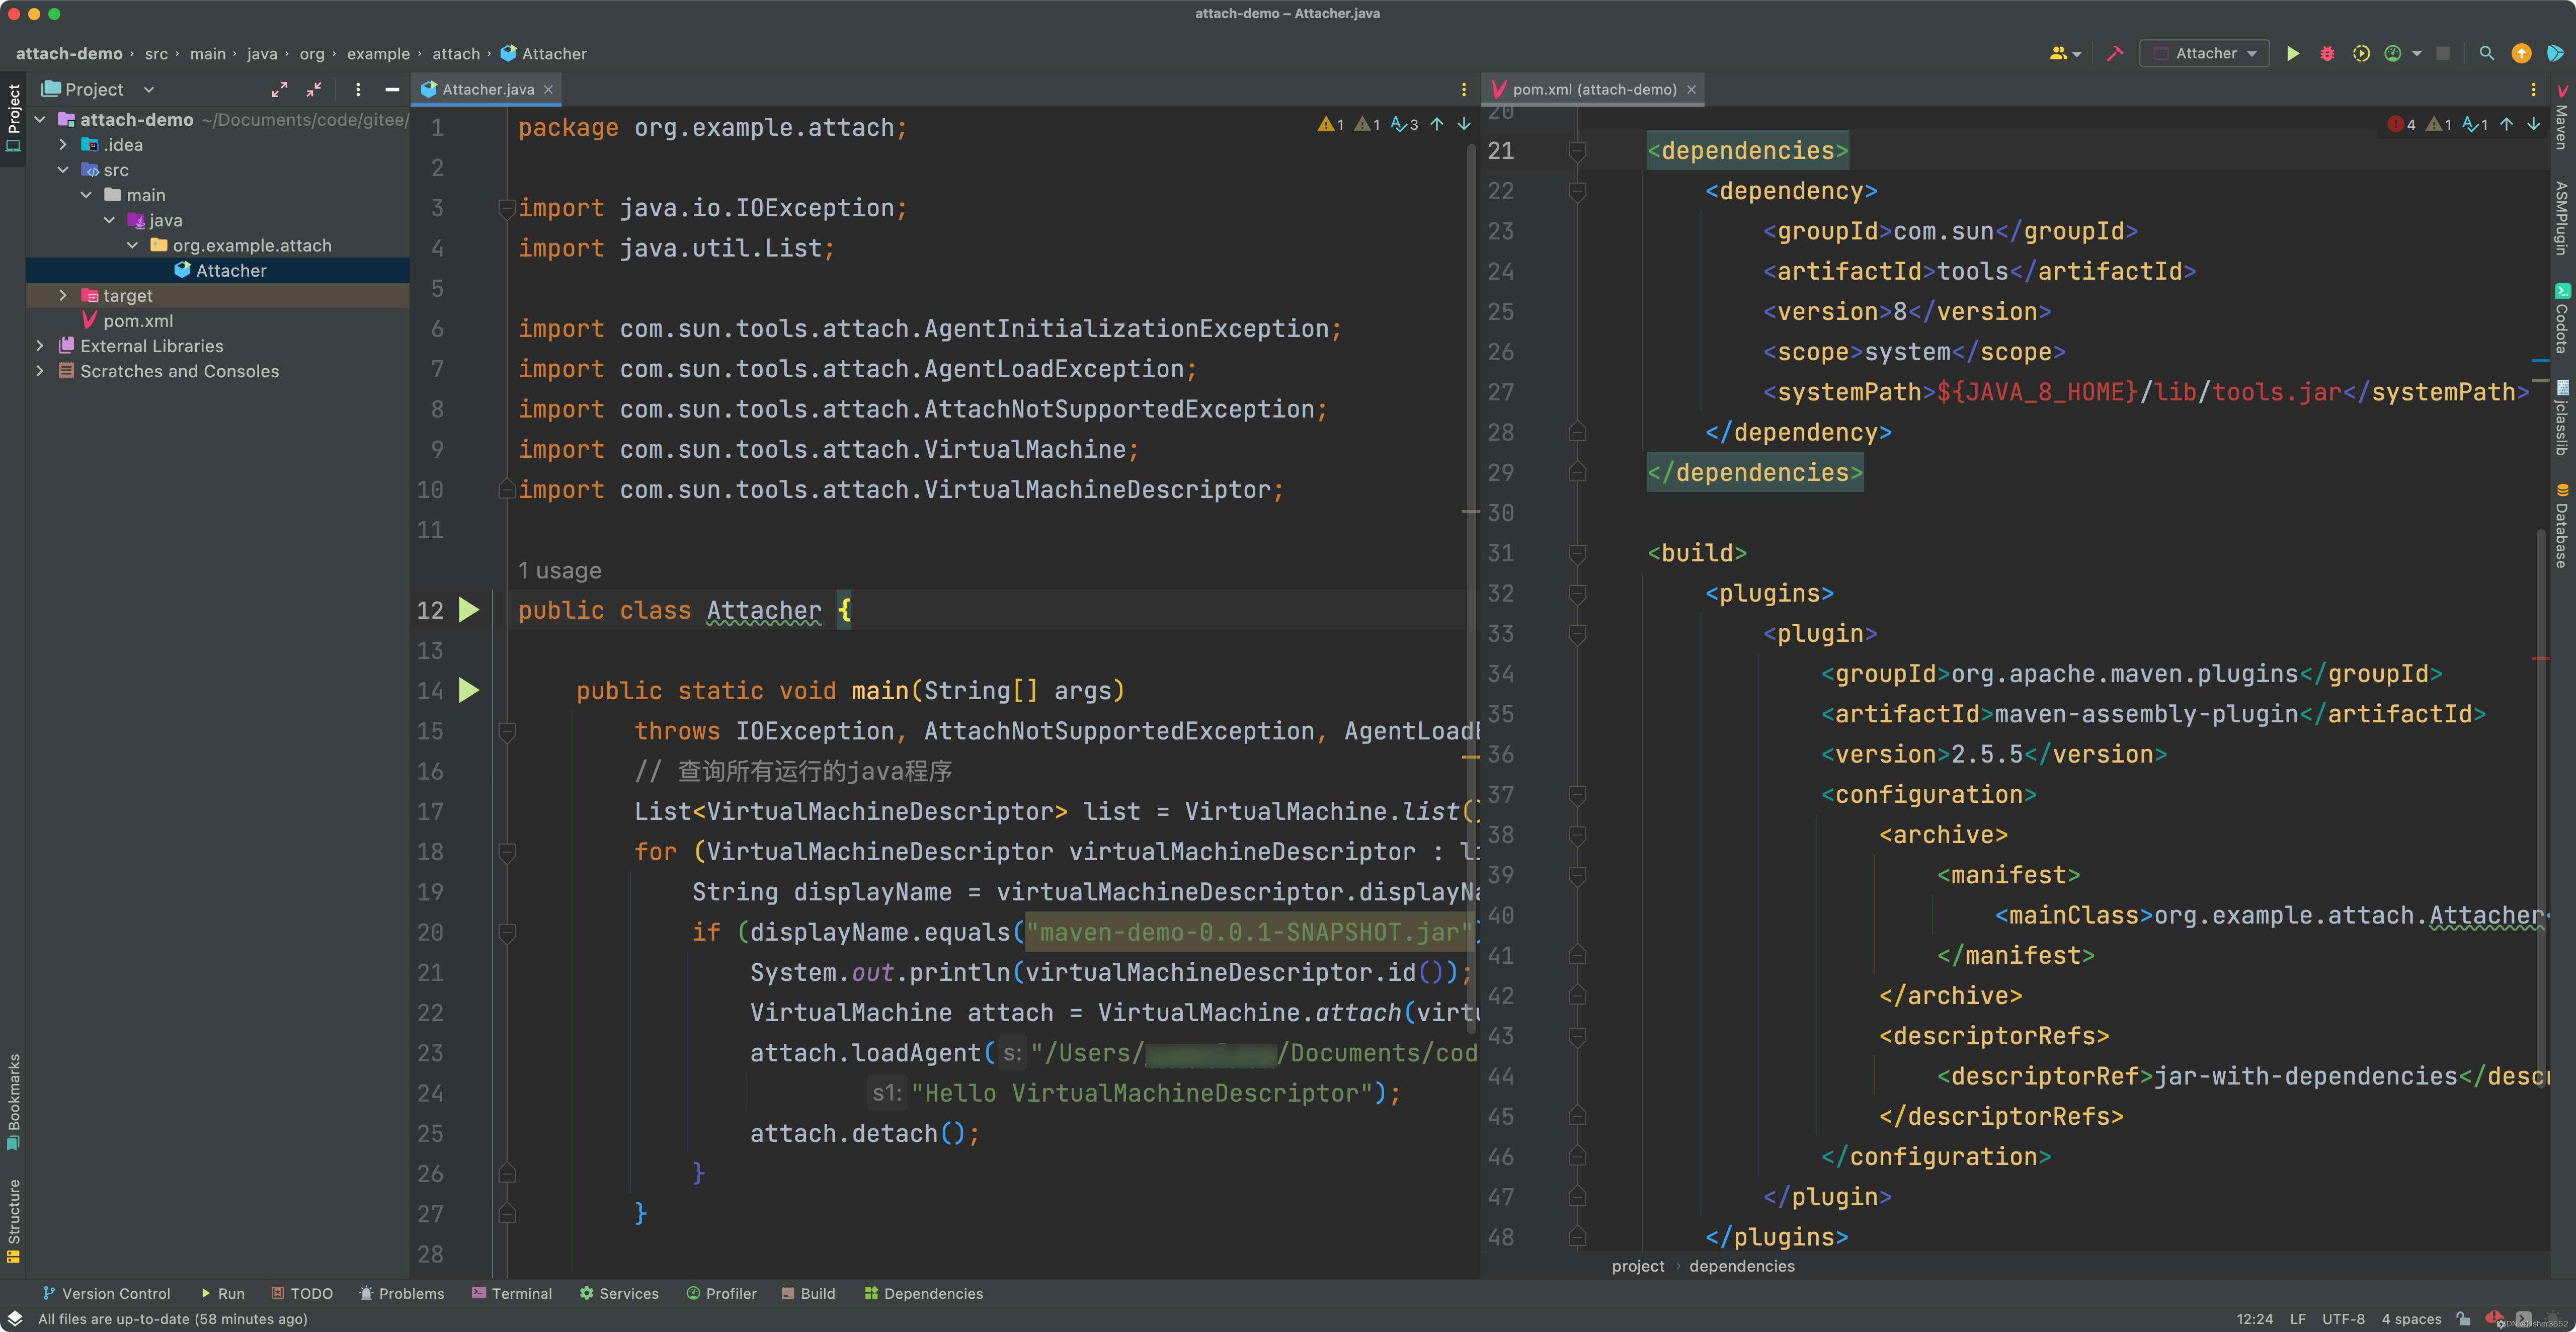The height and width of the screenshot is (1332, 2576).
Task: Open the Attacher run configuration dropdown
Action: [2204, 54]
